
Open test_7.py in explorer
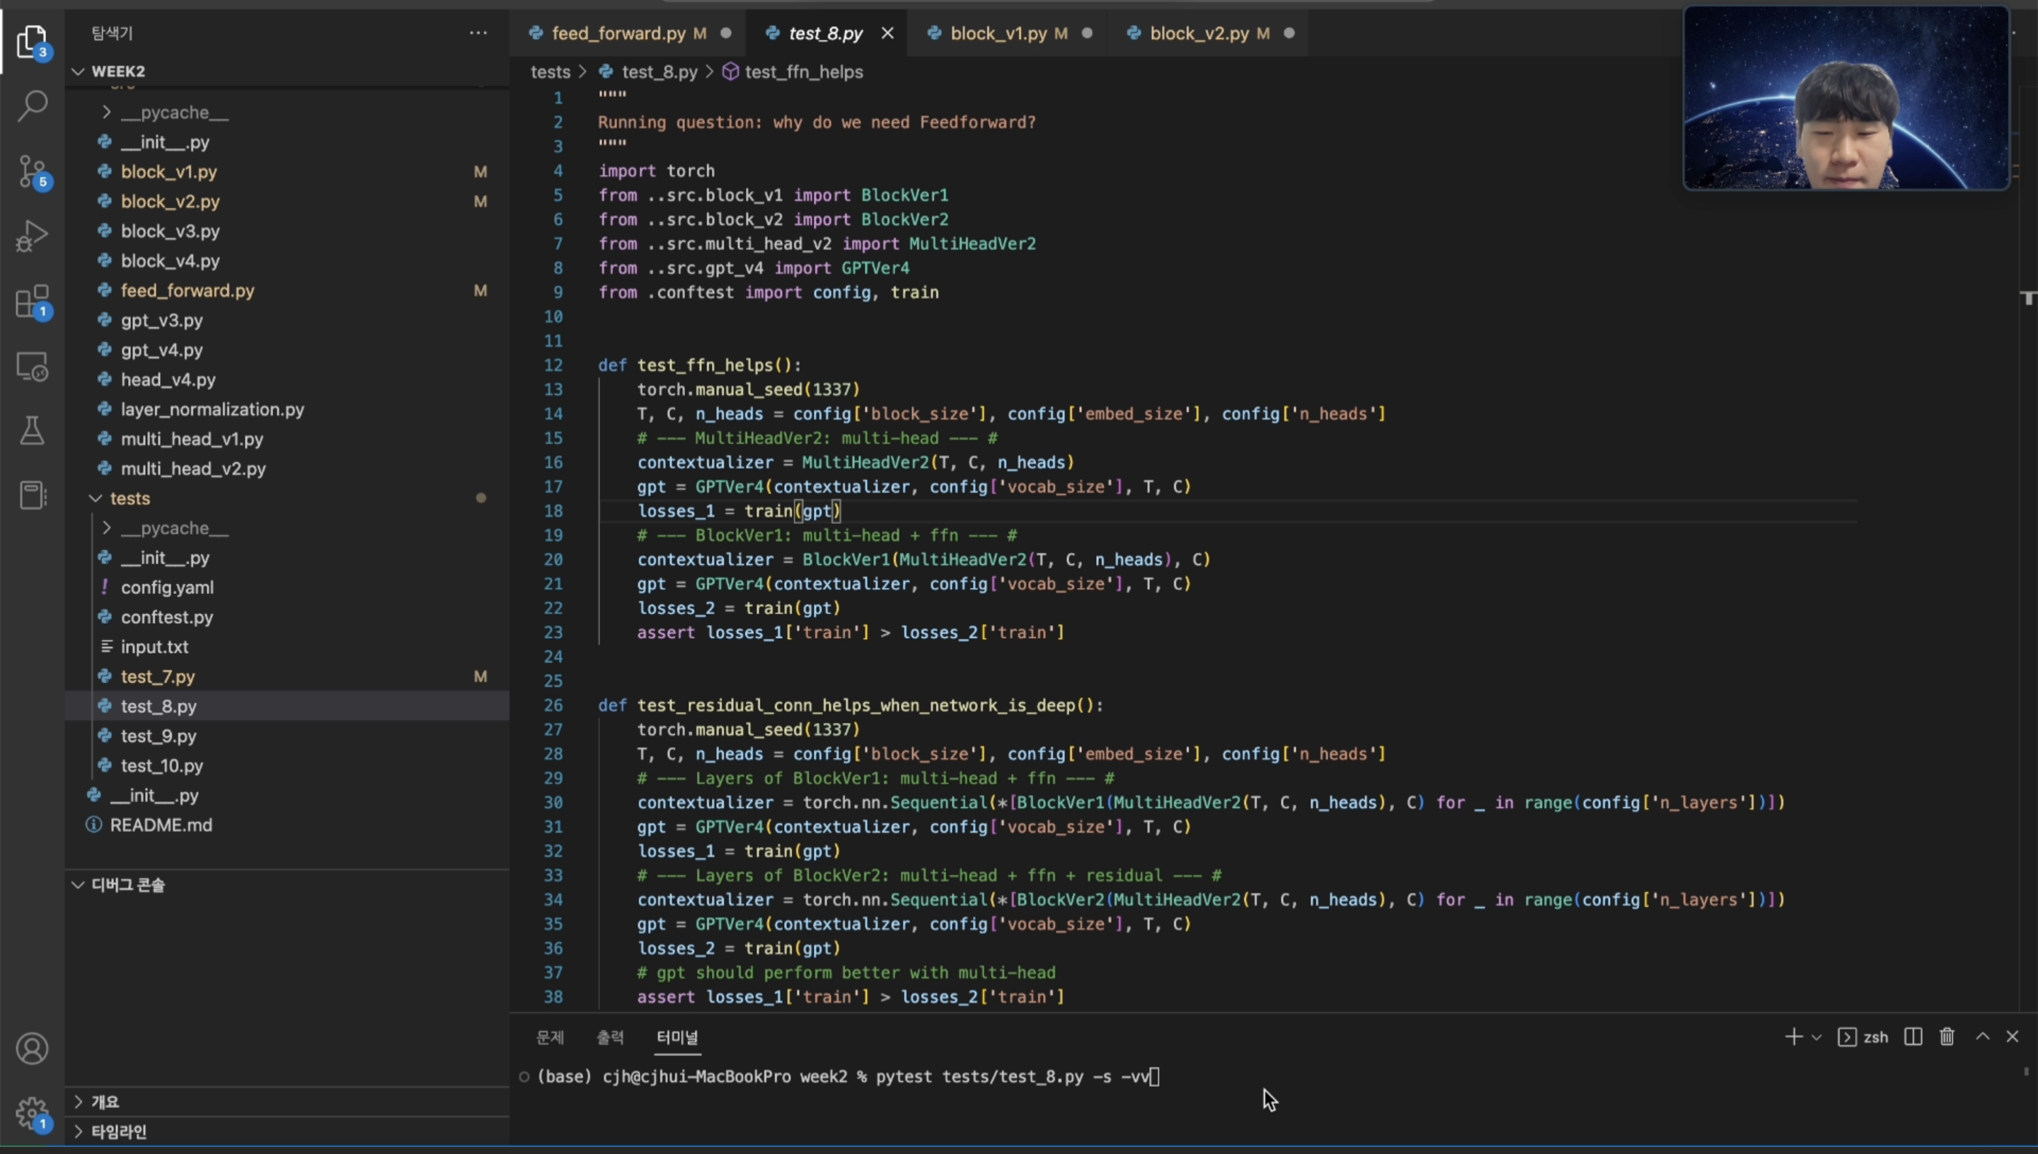click(x=287, y=677)
